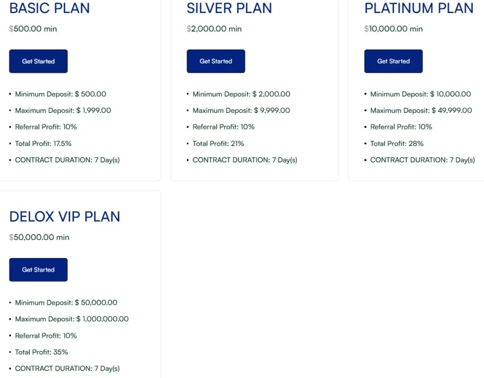Select the DELOX VIP PLAN heading

pos(65,216)
